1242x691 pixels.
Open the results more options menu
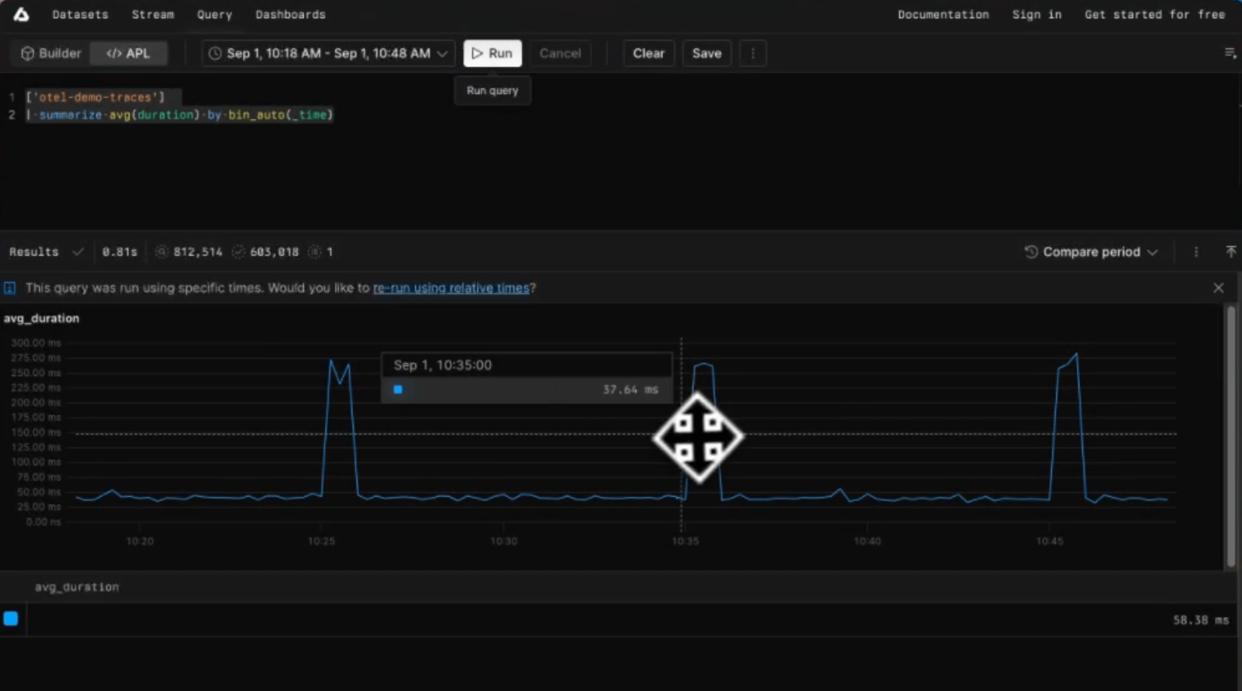coord(1196,252)
